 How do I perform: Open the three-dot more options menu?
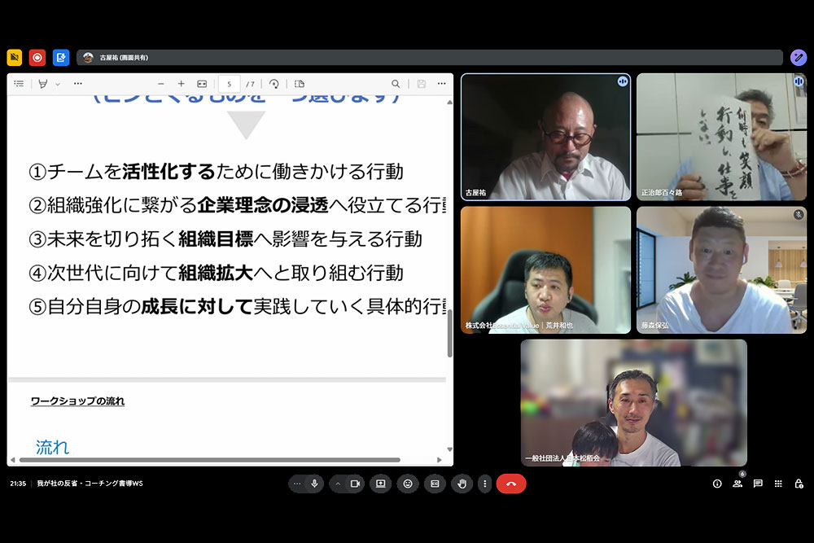pos(485,484)
